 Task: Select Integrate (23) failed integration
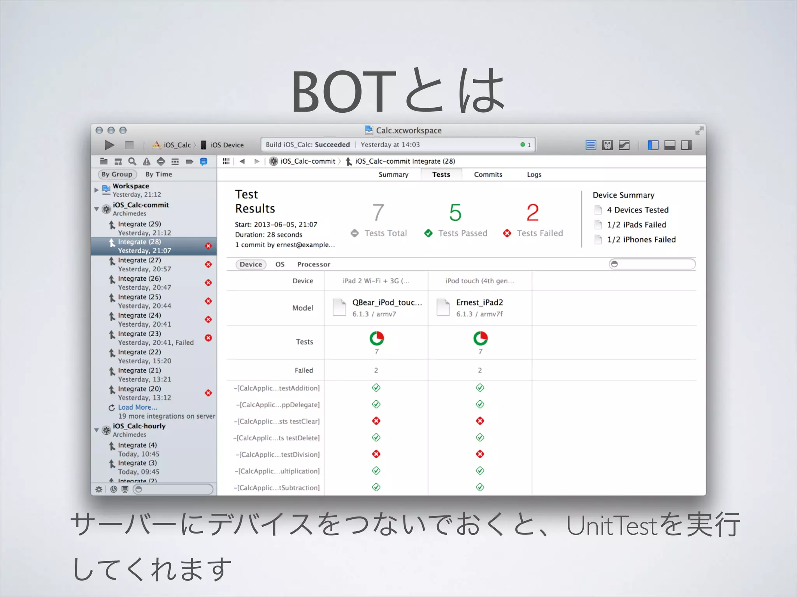154,338
